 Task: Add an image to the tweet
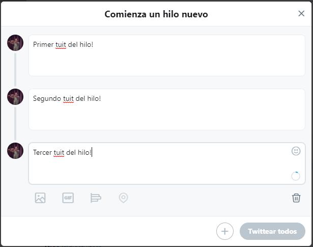point(40,198)
